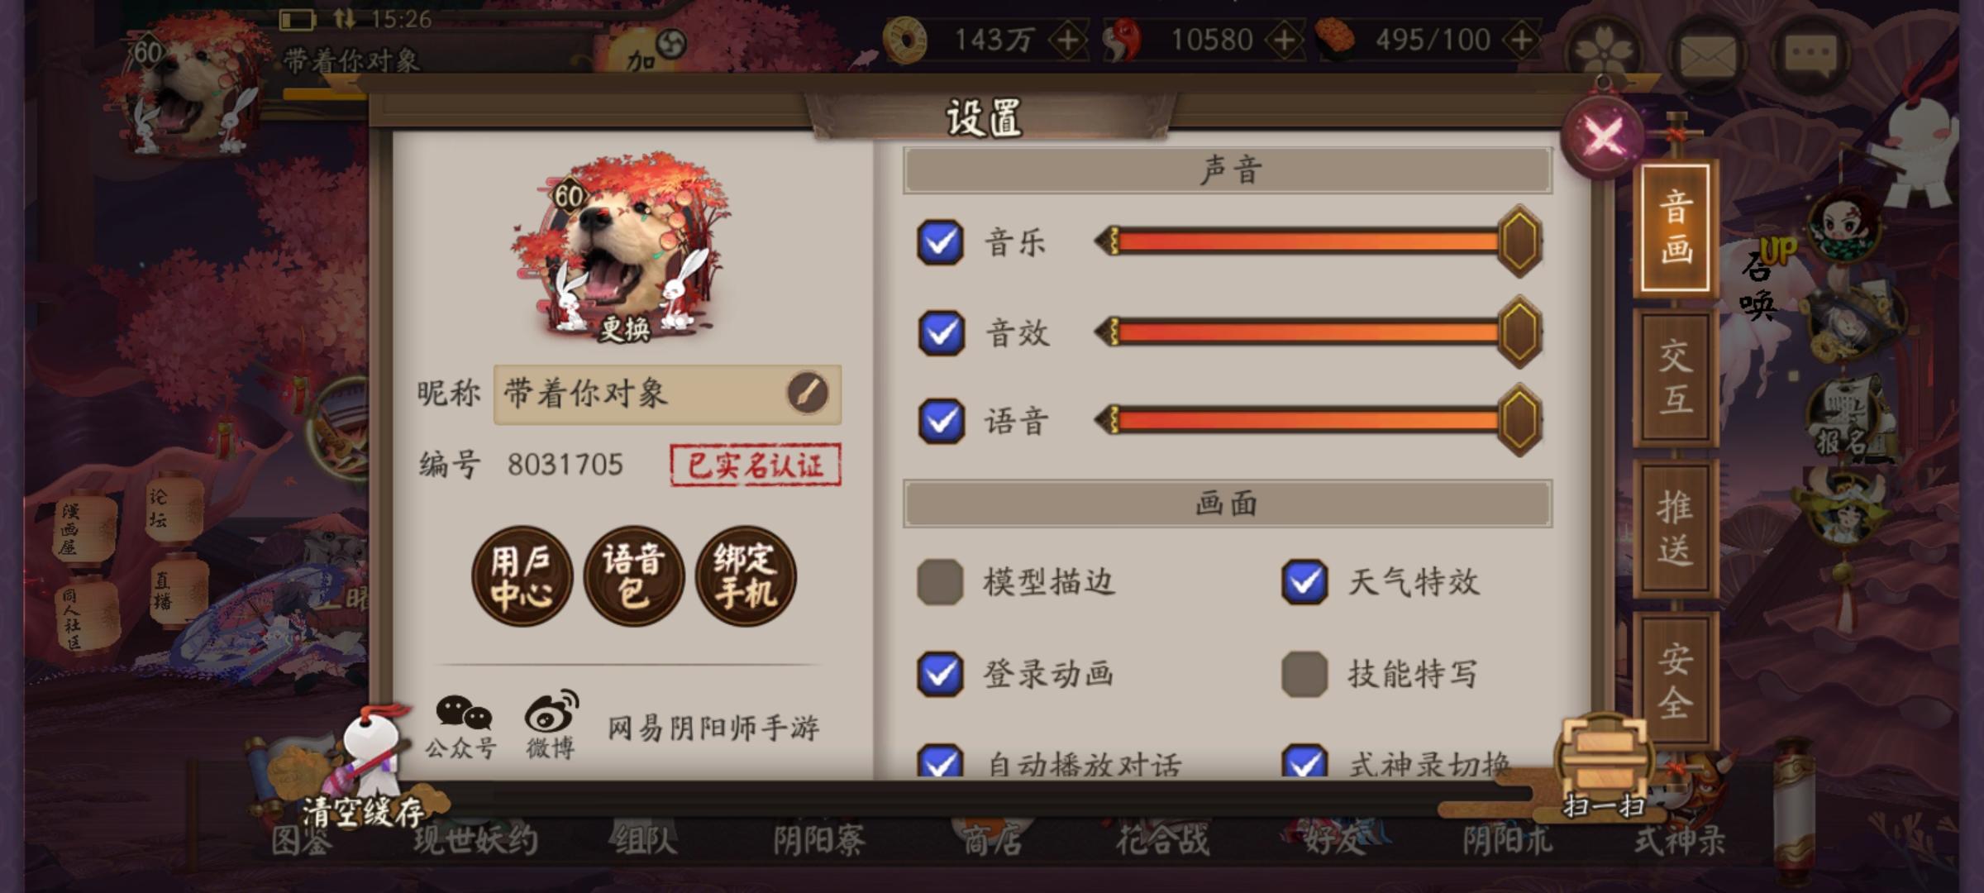Toggle the 登录动画 login animation checkbox

(940, 674)
